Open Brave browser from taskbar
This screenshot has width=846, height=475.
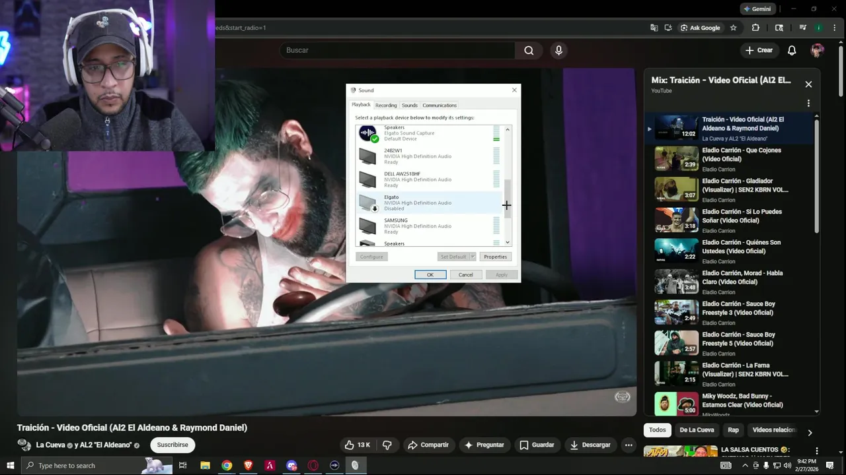249,465
